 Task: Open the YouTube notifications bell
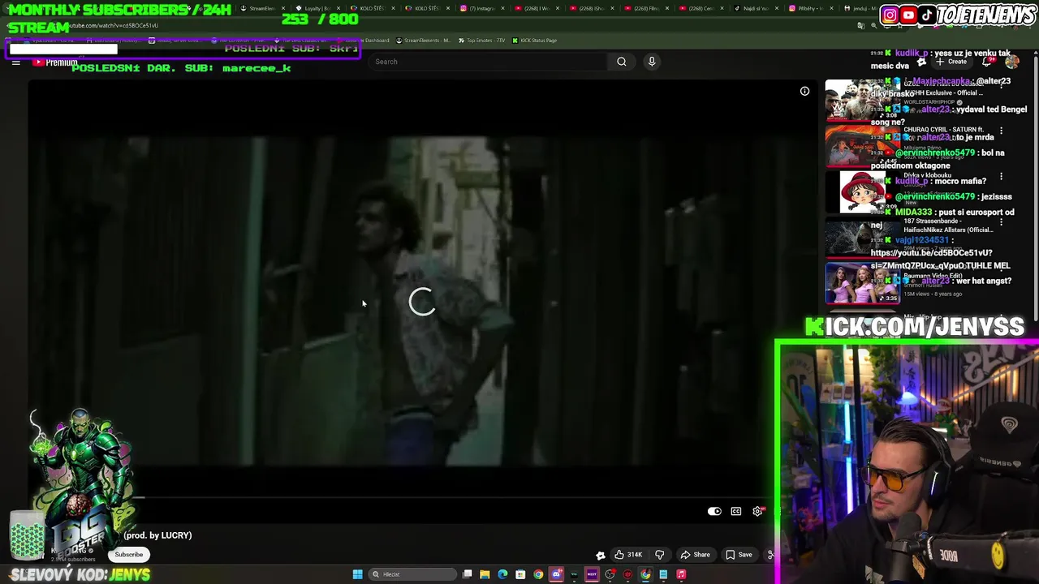click(987, 62)
